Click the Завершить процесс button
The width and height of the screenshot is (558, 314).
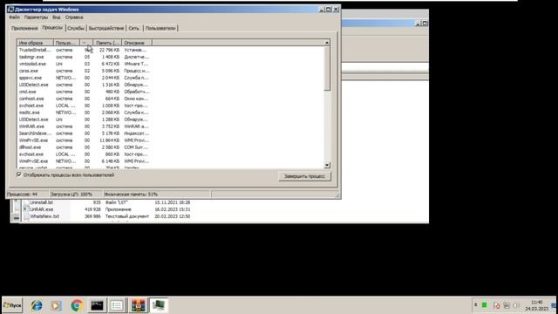click(304, 176)
